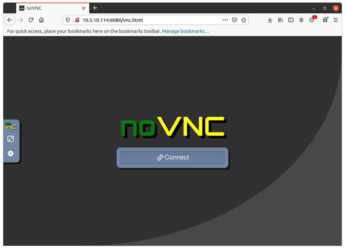Toggle noVNC fullscreen in side panel
The height and width of the screenshot is (249, 345).
click(10, 139)
